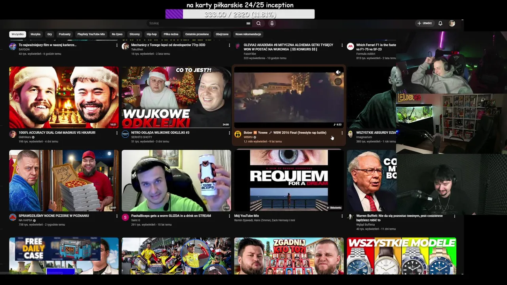Open title '1000% ACCURACY DUAL CAM MAGNUS VS HIKARU'
The image size is (507, 285).
click(x=57, y=133)
